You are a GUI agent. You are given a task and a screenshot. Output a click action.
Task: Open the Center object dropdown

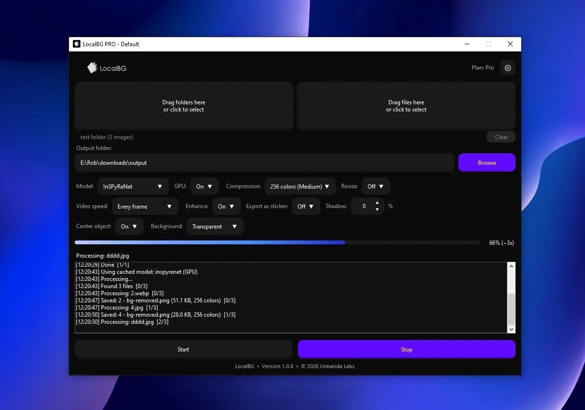(x=129, y=226)
